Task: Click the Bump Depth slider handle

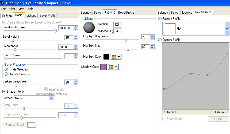Action: [x=24, y=109]
